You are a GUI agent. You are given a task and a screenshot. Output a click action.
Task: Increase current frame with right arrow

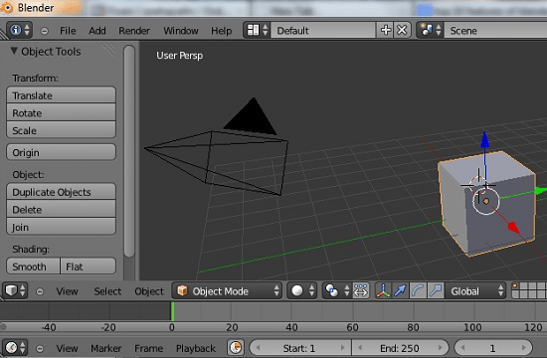[523, 347]
